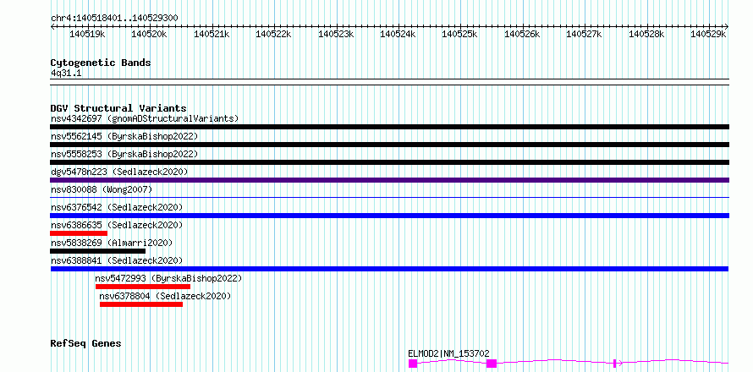Select the purple dgv5478n223 variant bar
This screenshot has height=372, width=753.
click(389, 180)
